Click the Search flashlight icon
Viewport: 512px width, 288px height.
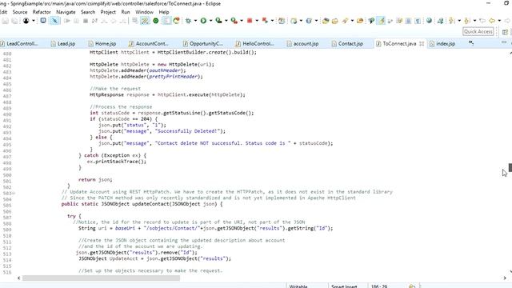pyautogui.click(x=345, y=21)
